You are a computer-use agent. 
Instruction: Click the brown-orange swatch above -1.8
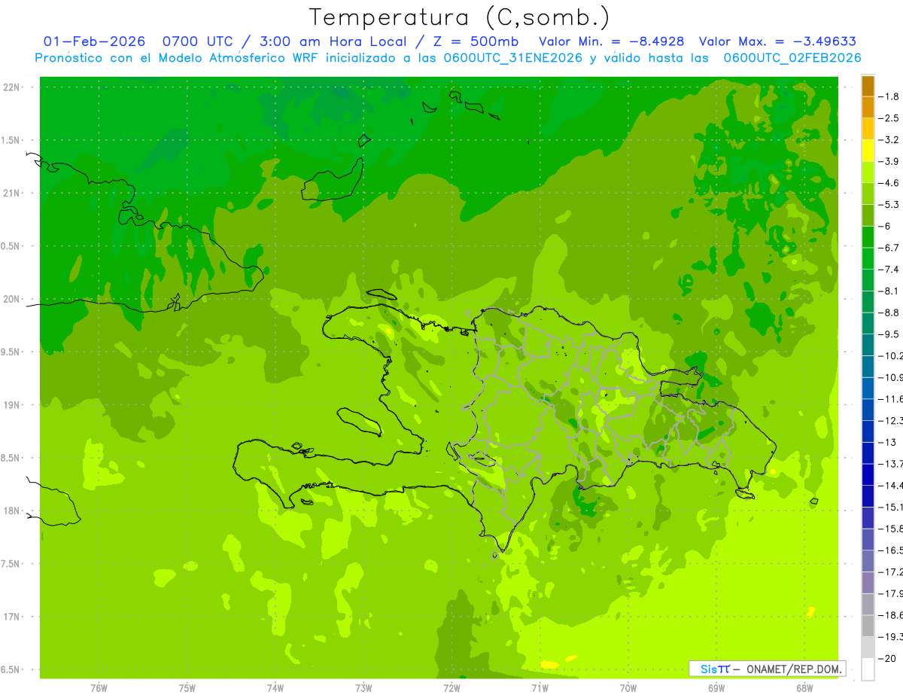coord(868,86)
